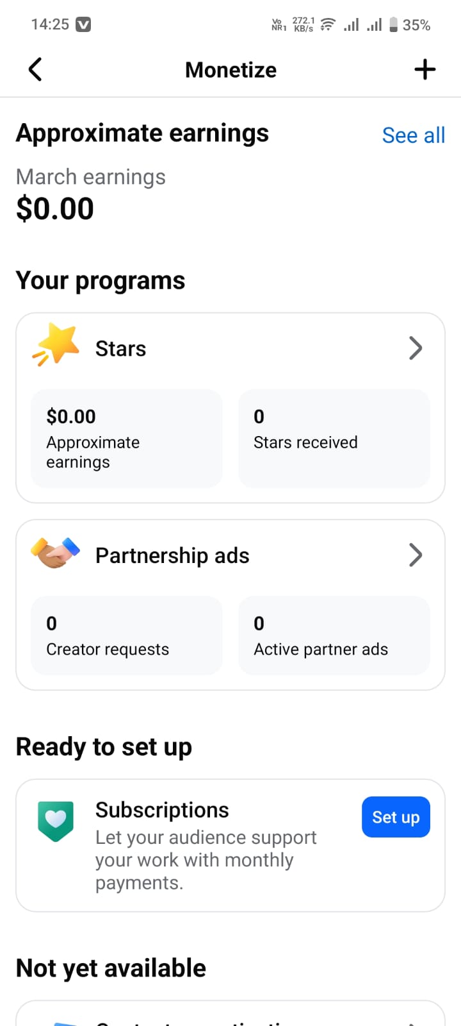Tap the Wi-Fi status icon
Image resolution: width=461 pixels, height=1026 pixels.
pyautogui.click(x=328, y=25)
